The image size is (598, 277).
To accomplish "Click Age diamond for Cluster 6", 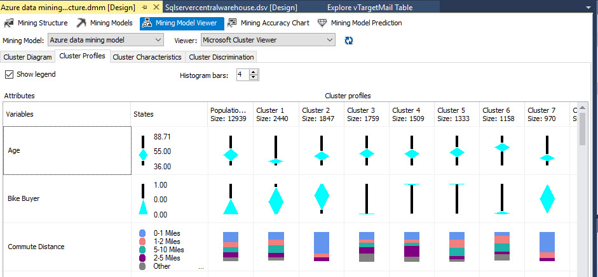I will tap(502, 147).
